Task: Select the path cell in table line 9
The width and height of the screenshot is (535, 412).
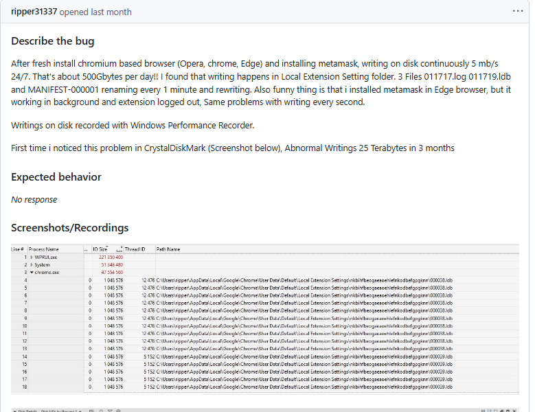Action: pos(304,318)
